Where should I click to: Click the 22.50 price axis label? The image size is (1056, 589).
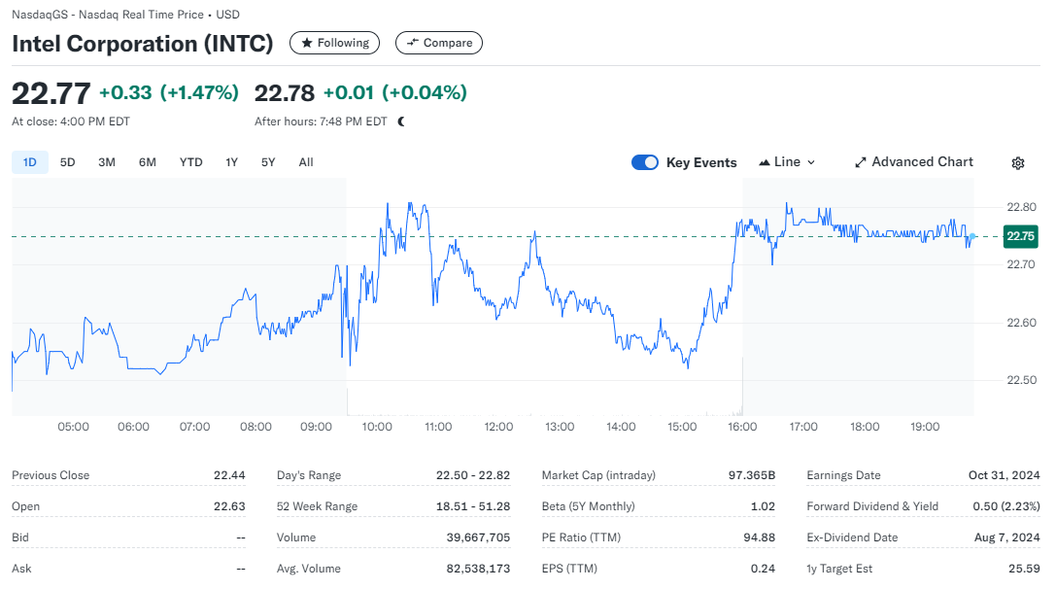pos(1021,380)
